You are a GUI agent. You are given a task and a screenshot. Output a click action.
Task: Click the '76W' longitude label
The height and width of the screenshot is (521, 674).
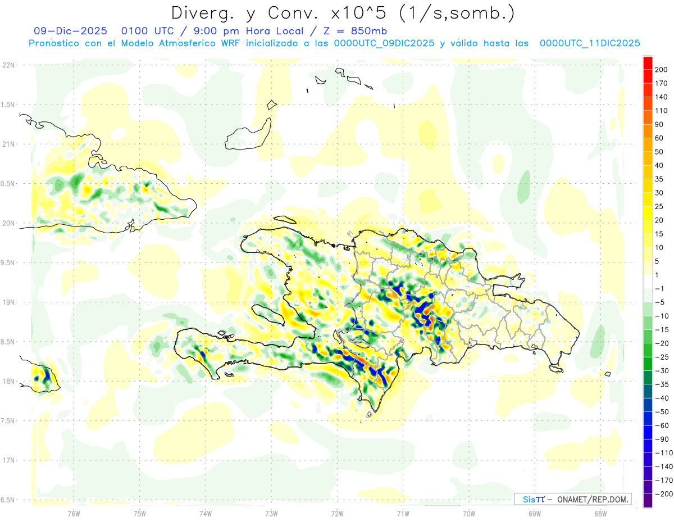74,513
